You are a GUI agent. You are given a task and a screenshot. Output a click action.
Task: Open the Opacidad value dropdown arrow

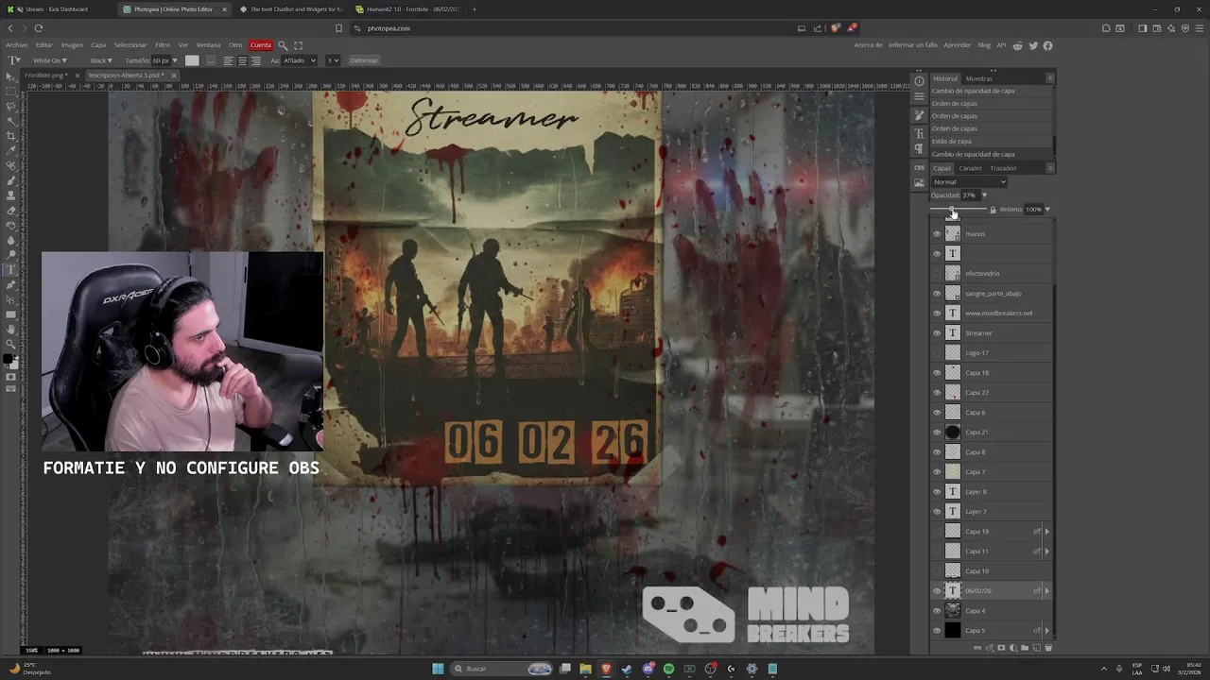click(984, 195)
